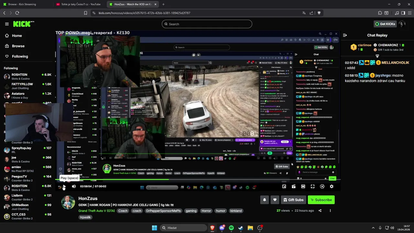Select the gaming tag
The height and width of the screenshot is (233, 414).
(191, 211)
